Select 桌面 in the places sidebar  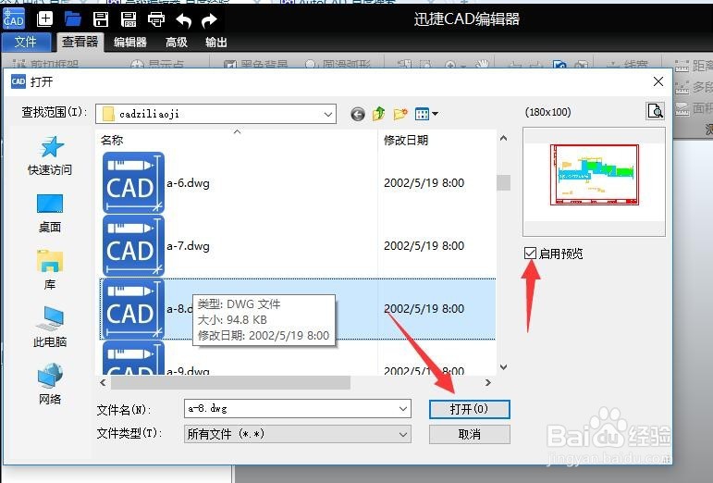[x=50, y=214]
